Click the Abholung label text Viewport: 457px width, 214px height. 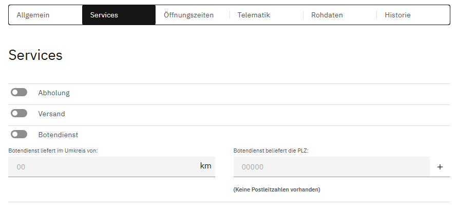pos(54,93)
